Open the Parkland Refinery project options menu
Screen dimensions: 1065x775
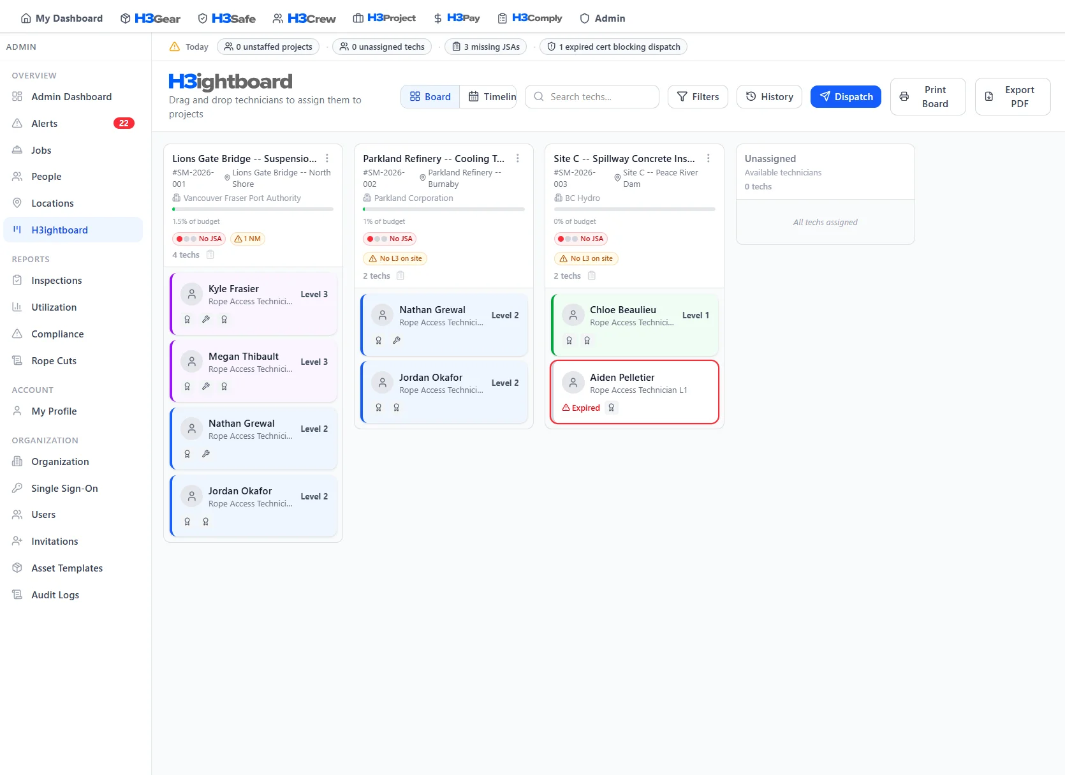click(518, 158)
